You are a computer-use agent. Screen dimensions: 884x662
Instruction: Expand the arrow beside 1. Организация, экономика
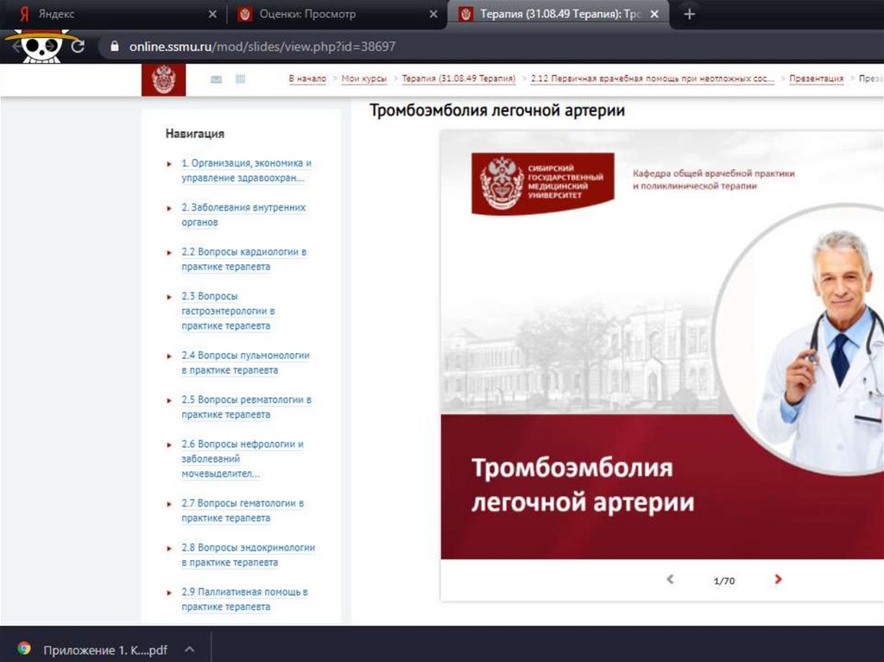(169, 164)
